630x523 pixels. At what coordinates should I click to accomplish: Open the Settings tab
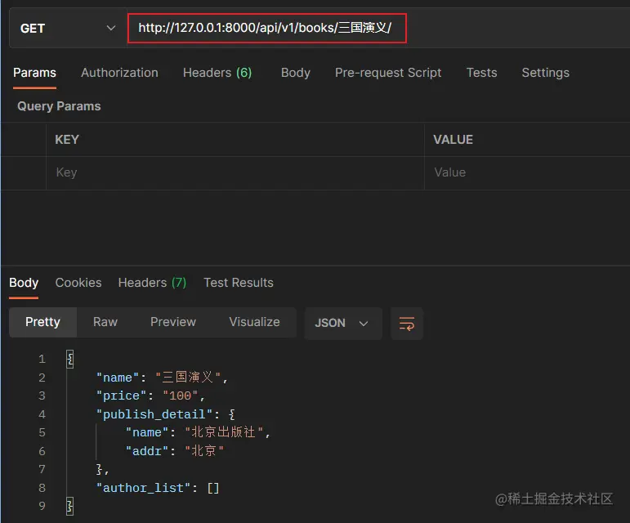545,73
